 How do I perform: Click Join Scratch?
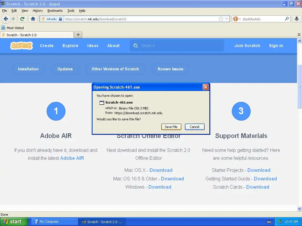pyautogui.click(x=247, y=46)
